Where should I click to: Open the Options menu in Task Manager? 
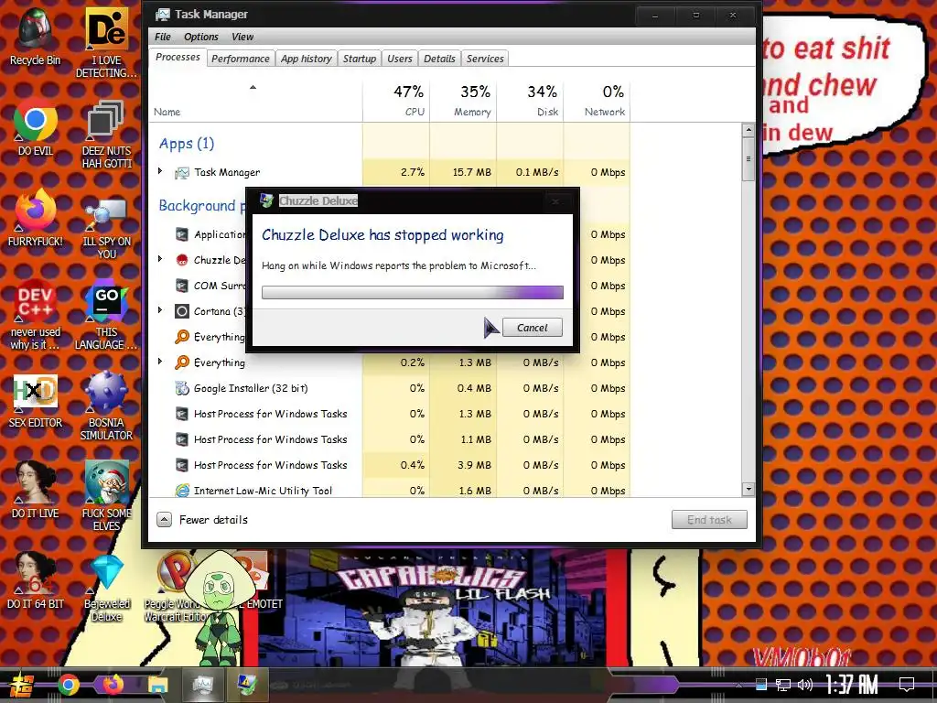tap(200, 37)
